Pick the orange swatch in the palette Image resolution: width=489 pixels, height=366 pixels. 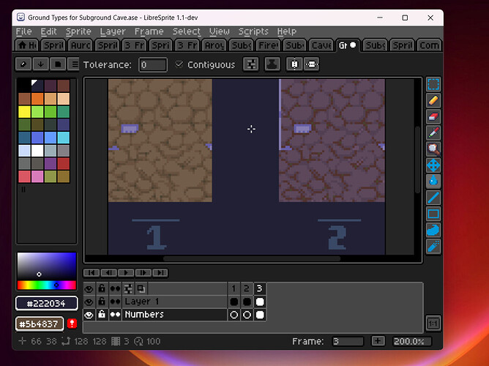[x=37, y=99]
